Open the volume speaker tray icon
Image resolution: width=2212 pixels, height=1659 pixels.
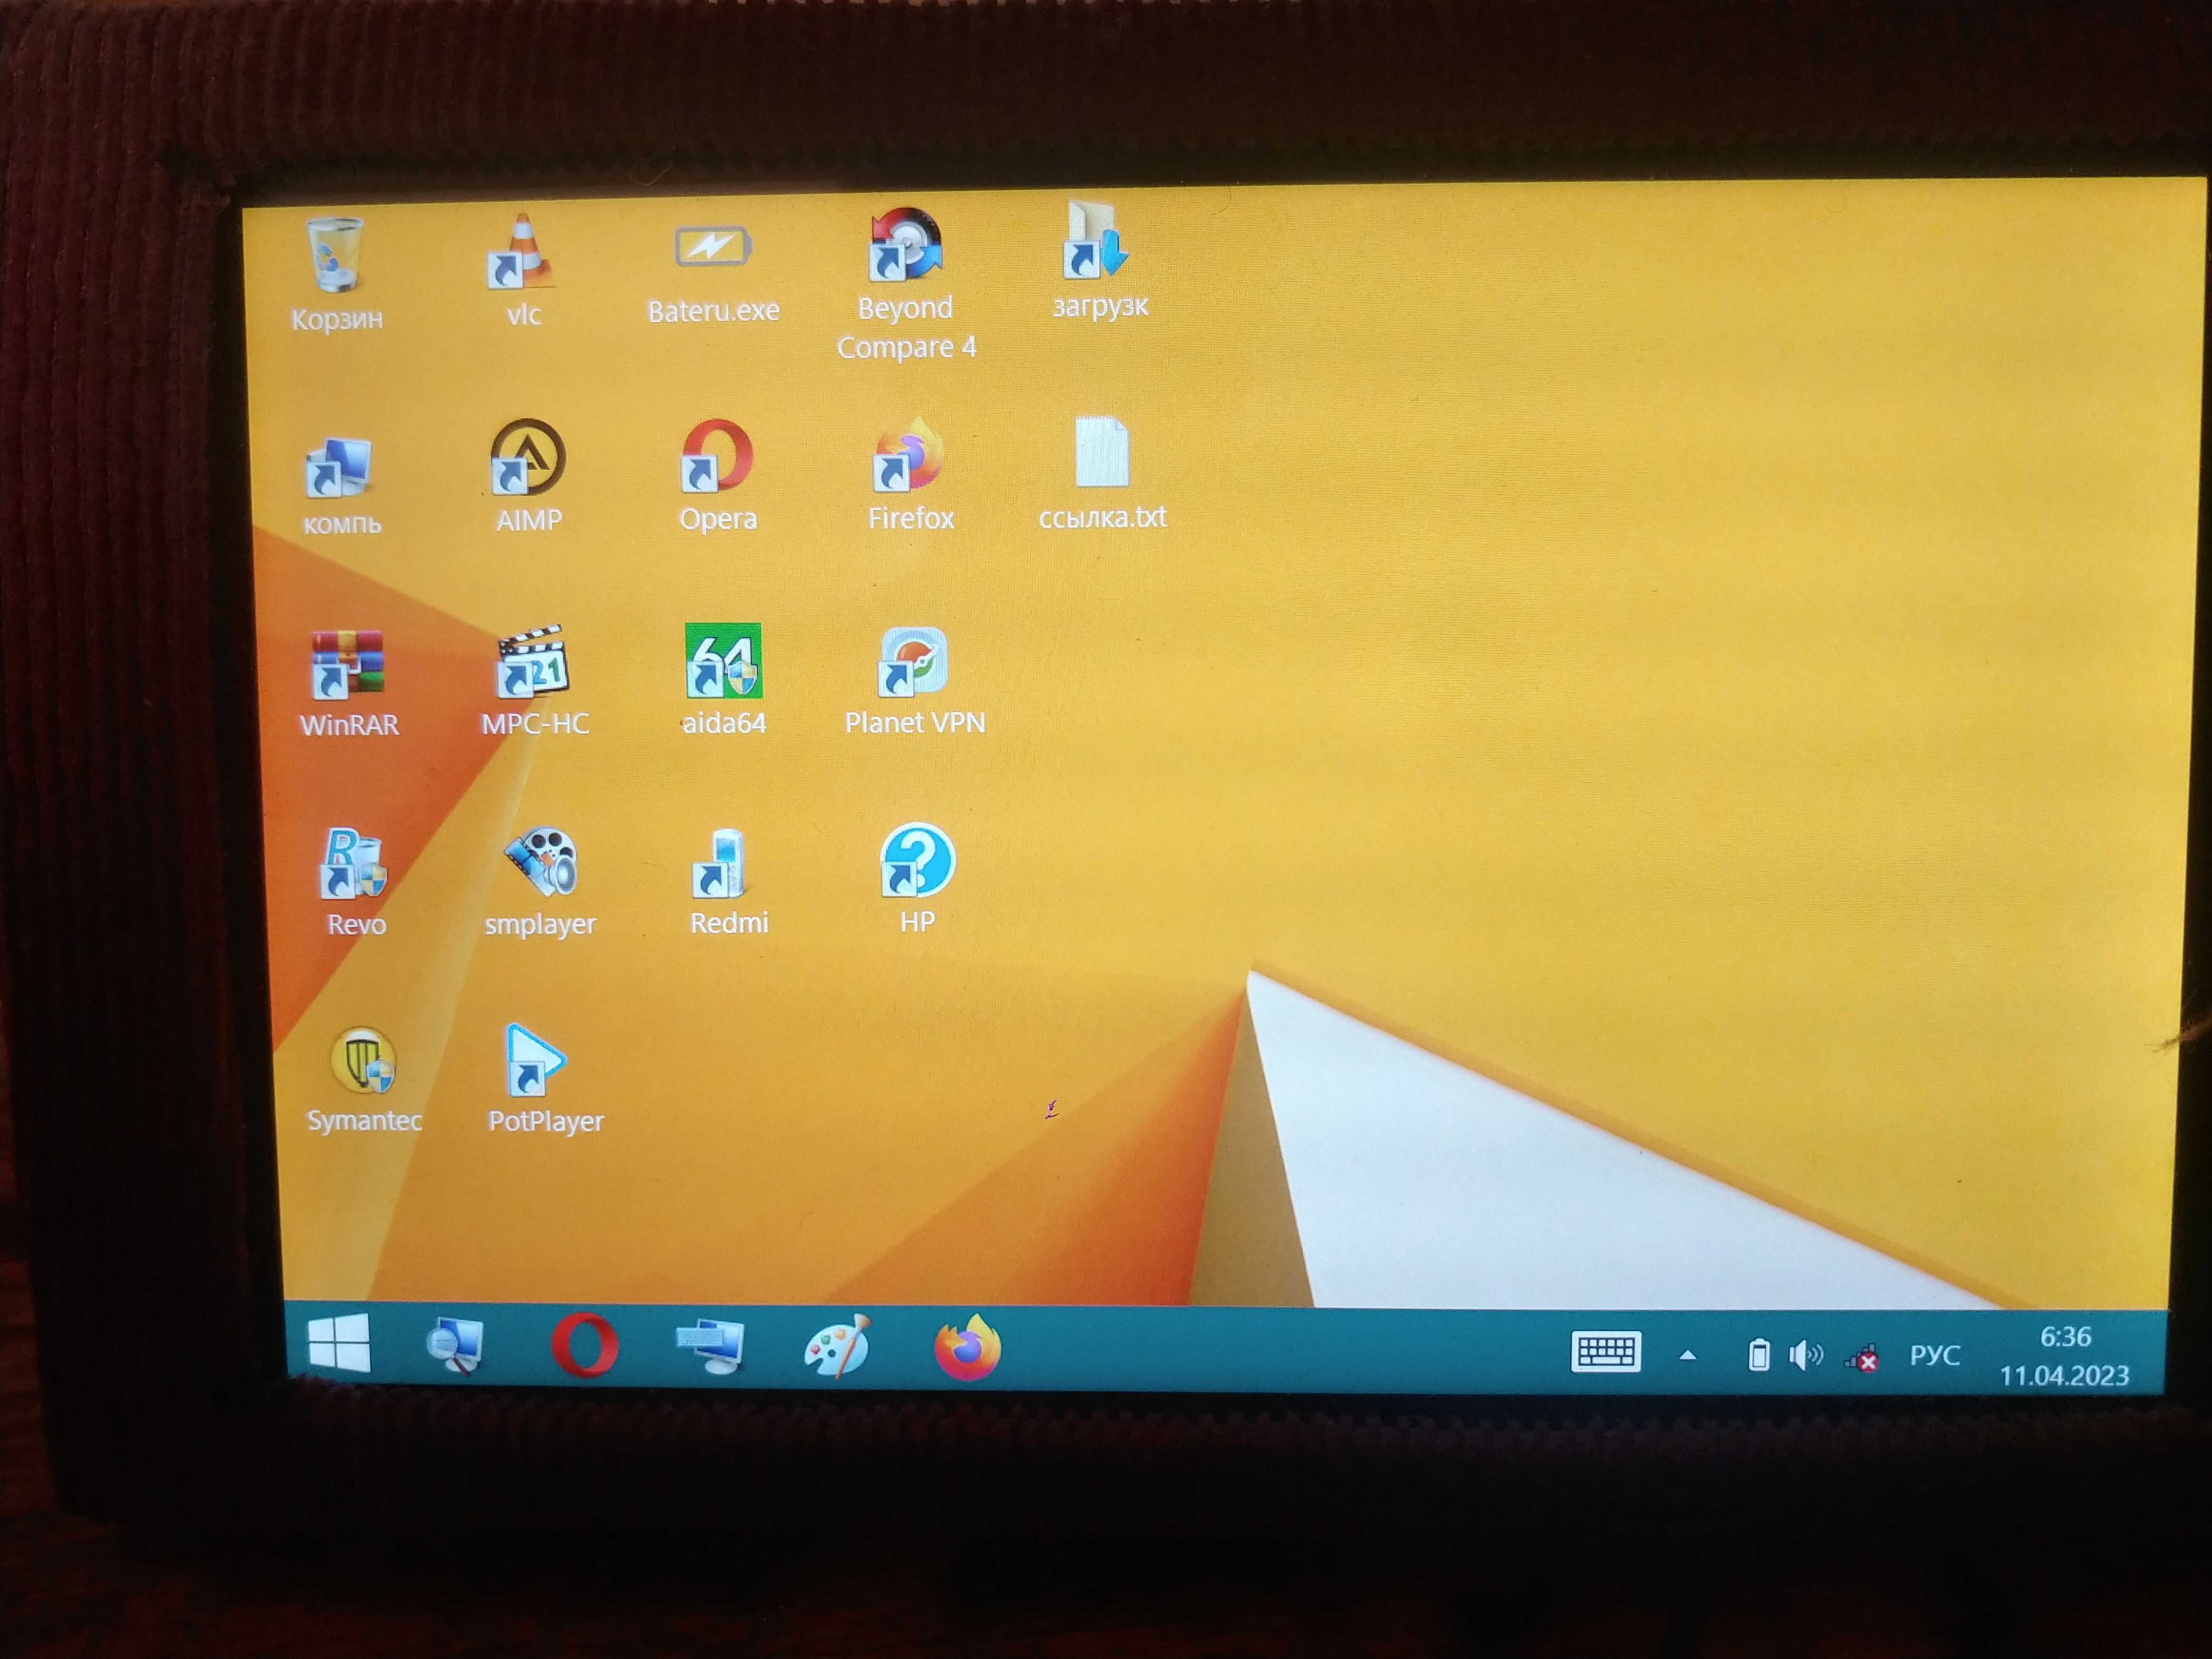(x=1805, y=1355)
